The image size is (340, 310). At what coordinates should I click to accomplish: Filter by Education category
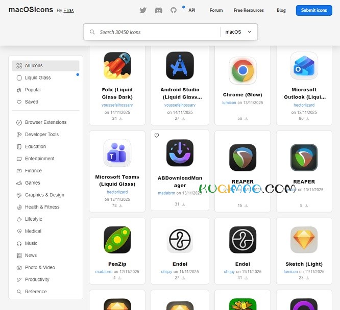[46, 147]
